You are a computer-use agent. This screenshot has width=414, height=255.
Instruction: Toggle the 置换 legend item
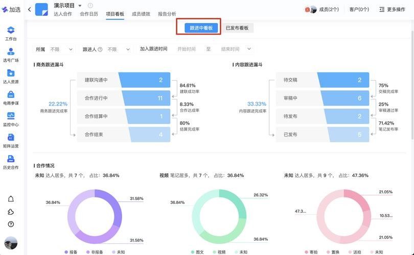click(333, 252)
